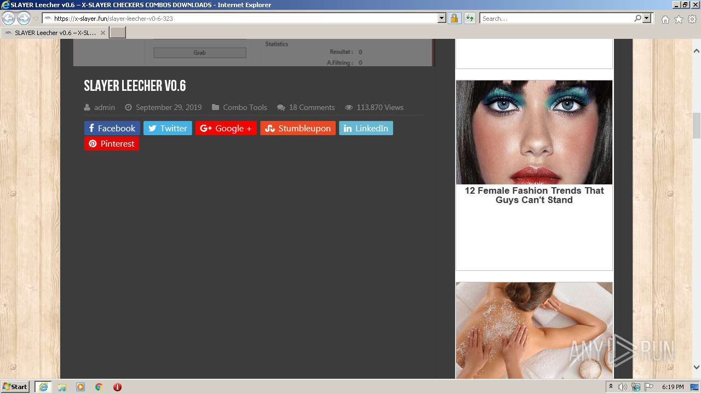
Task: Show hidden system tray icons
Action: [x=611, y=387]
